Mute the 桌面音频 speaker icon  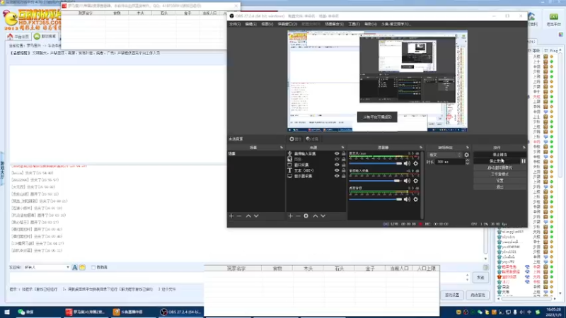408,199
